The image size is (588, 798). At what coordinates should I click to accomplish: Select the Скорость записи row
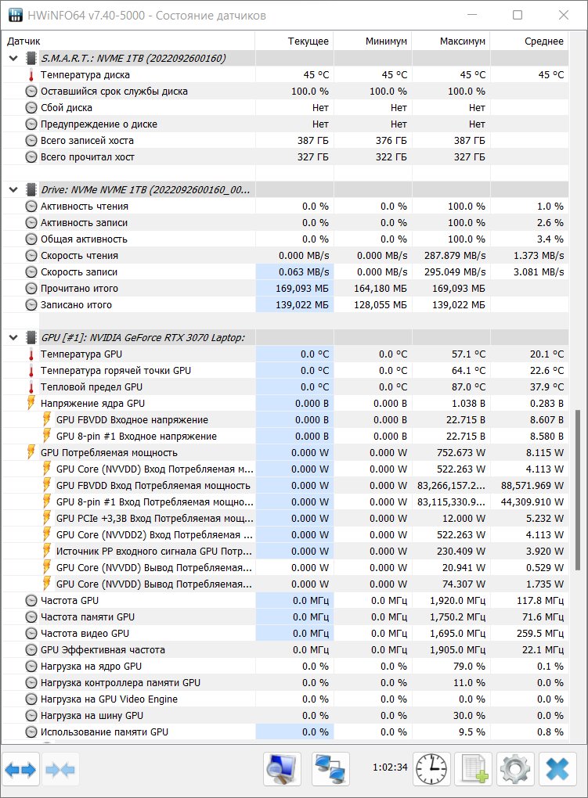click(x=285, y=271)
